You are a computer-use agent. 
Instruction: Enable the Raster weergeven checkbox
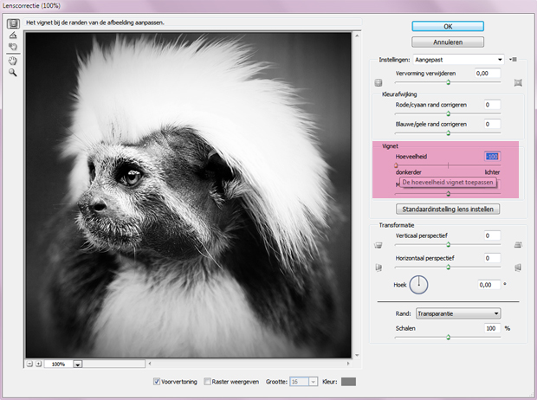pos(207,382)
